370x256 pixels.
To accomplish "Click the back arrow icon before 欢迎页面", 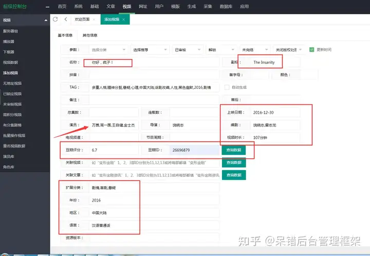I will coord(66,19).
